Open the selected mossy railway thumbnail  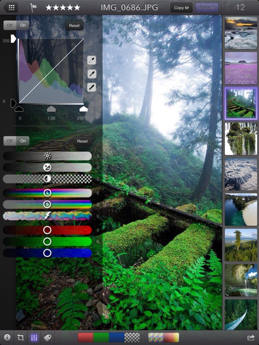(x=241, y=103)
